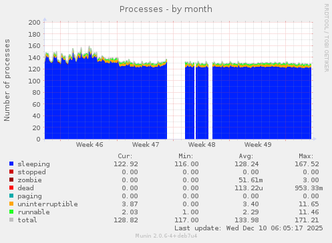The height and width of the screenshot is (243, 332).
Task: Click the 'Week 46' axis label
Action: pos(90,145)
